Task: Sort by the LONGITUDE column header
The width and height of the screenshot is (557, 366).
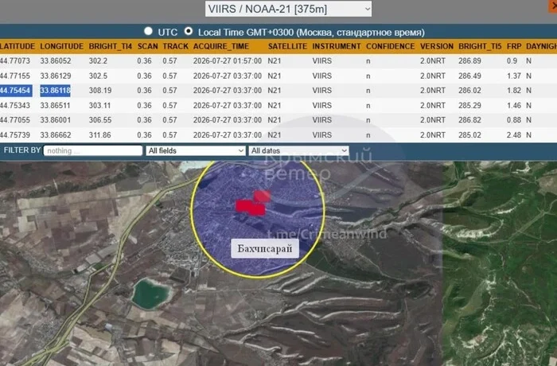Action: pyautogui.click(x=61, y=47)
